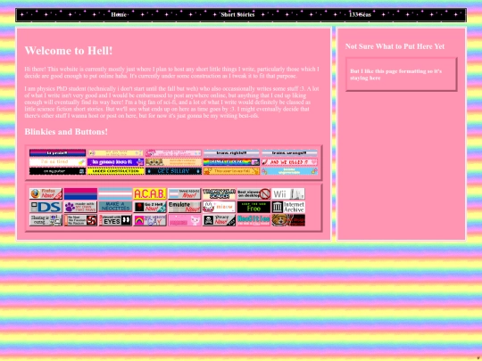Click the 'No Nazi No Fascism' badge
Screen dimensions: 482x361
coord(80,220)
